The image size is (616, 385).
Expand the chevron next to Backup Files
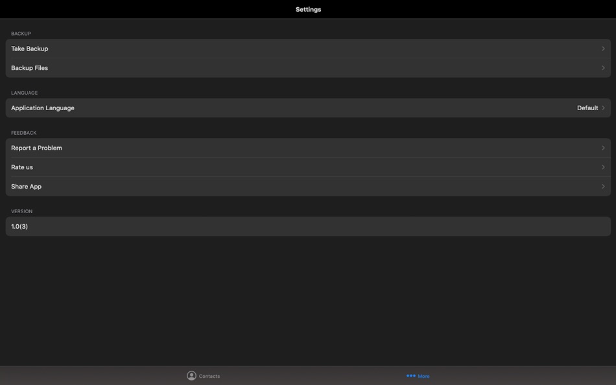coord(603,68)
